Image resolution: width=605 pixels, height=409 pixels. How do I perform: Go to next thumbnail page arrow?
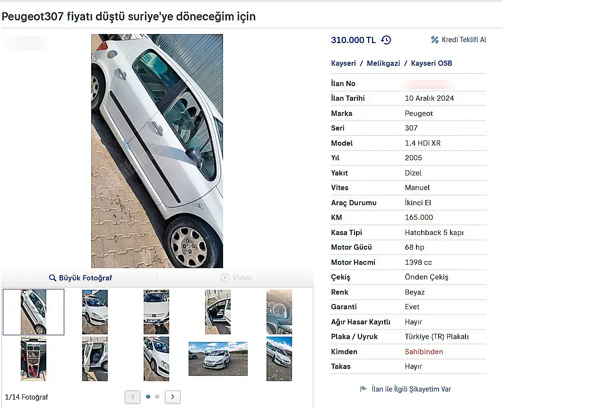click(173, 397)
